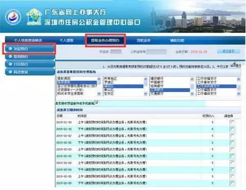This screenshot has width=246, height=190.
Task: Click down arrow of district list
Action: click(x=146, y=94)
